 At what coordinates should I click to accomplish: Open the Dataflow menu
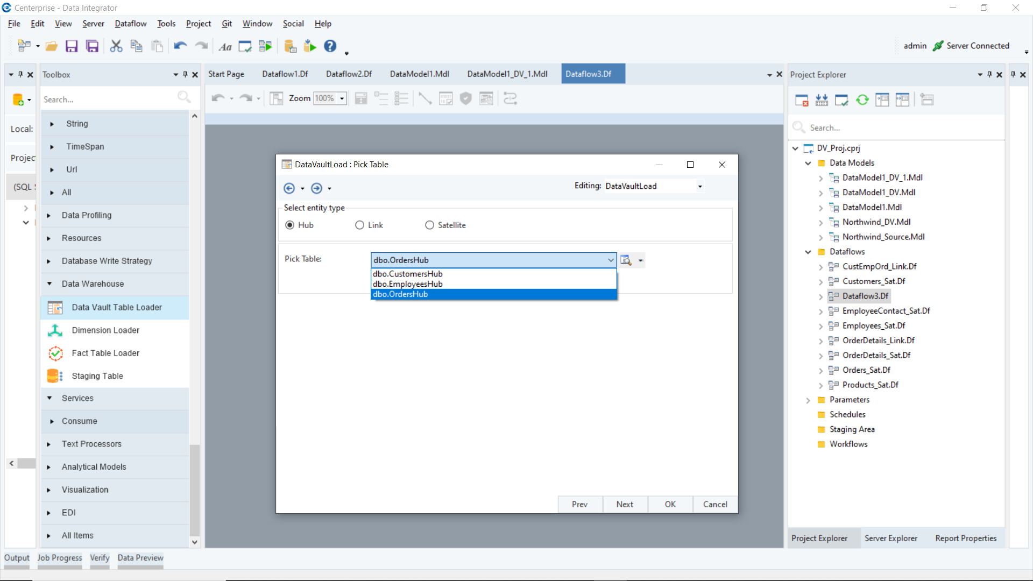130,24
